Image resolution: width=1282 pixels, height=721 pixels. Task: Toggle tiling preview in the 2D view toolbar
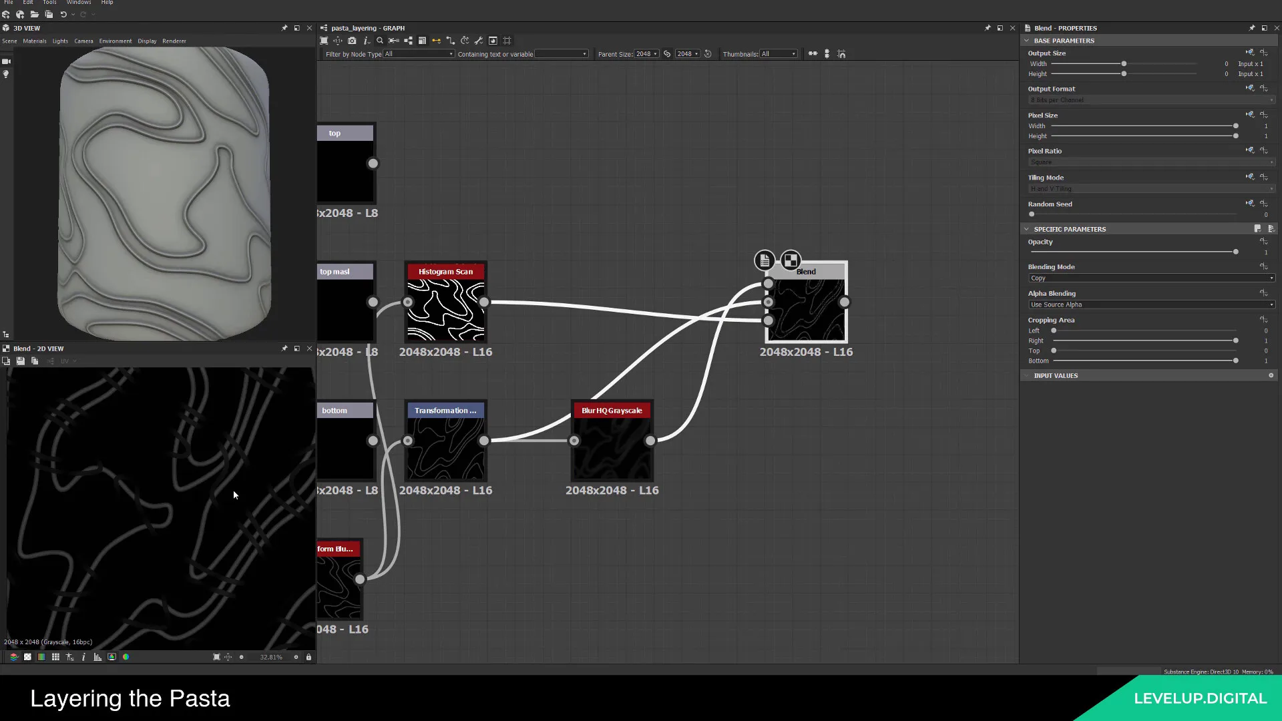[x=27, y=657]
